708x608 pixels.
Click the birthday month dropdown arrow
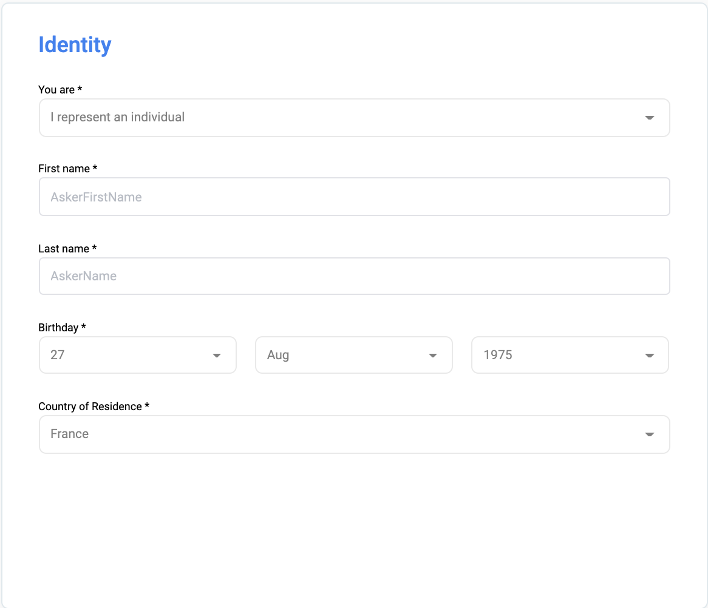(x=432, y=356)
